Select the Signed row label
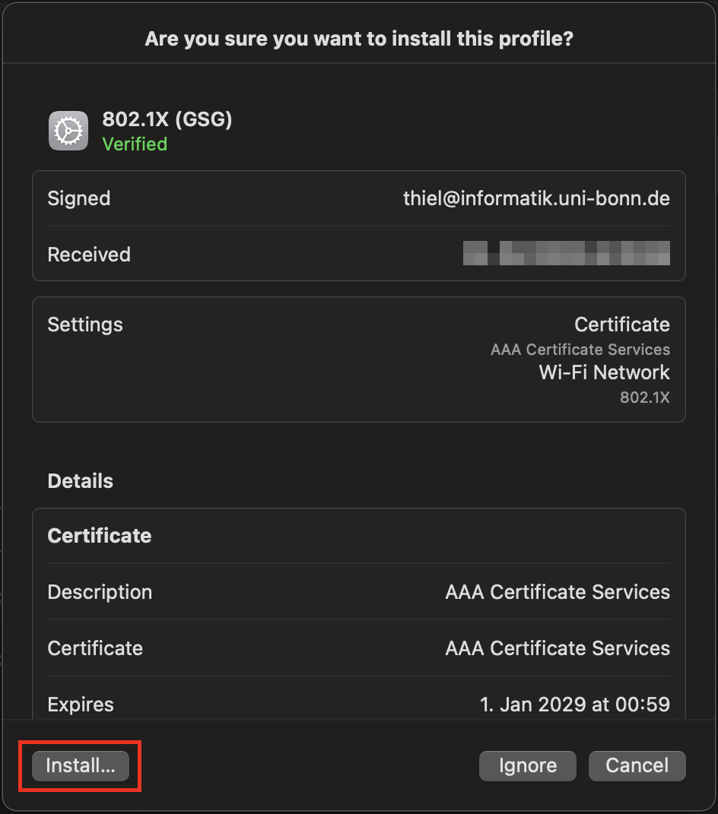718x814 pixels. [x=79, y=198]
